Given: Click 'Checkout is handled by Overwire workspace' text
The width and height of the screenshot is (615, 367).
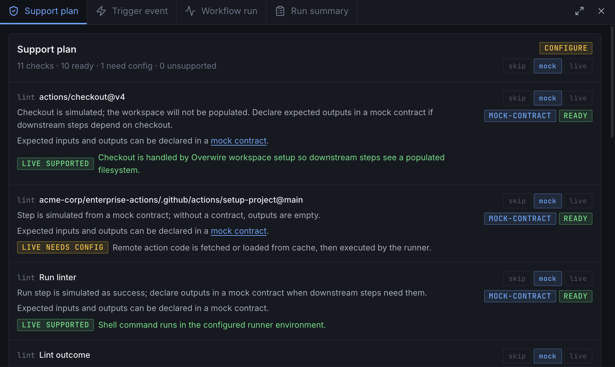Looking at the screenshot, I should point(271,164).
